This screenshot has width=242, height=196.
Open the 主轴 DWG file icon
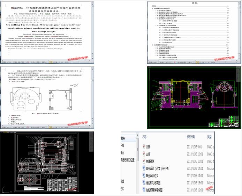coord(144,154)
